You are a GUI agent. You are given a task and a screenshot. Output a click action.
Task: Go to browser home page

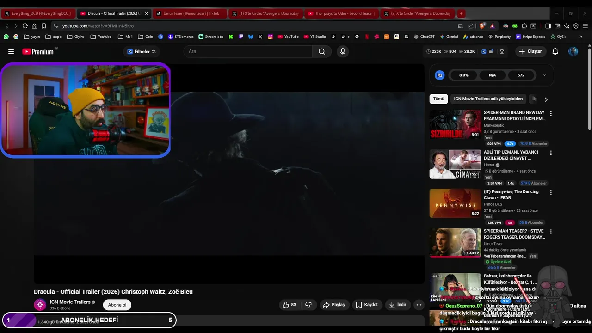[34, 26]
